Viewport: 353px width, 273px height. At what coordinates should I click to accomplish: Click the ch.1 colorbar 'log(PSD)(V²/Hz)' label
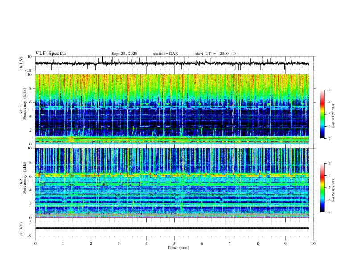click(x=334, y=116)
